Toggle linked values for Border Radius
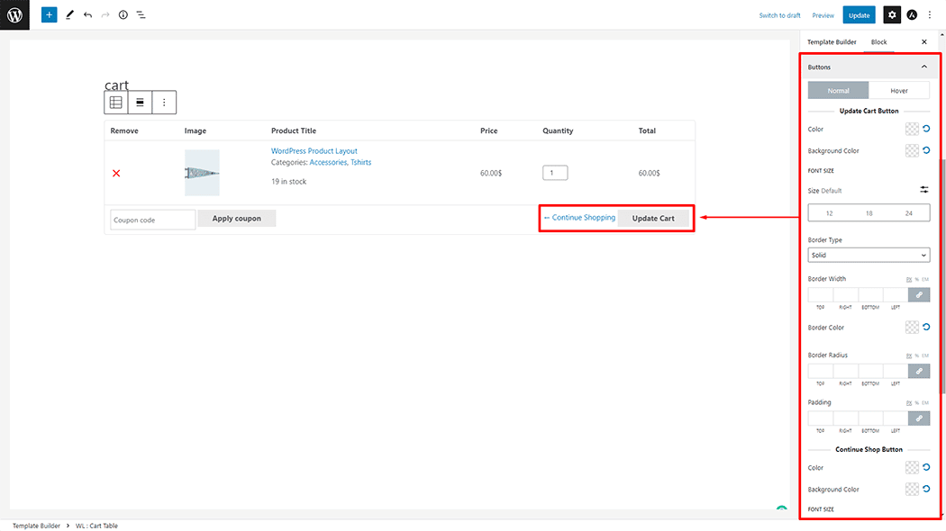Image resolution: width=946 pixels, height=531 pixels. (x=919, y=371)
